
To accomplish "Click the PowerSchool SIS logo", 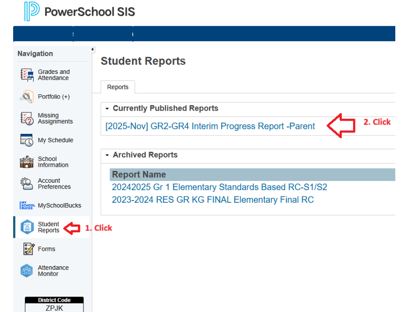I will tap(79, 11).
